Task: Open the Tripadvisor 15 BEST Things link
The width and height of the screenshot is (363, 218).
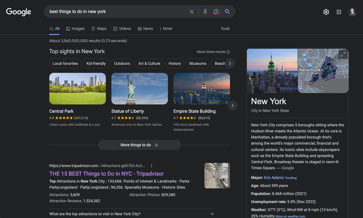Action: tap(106, 174)
